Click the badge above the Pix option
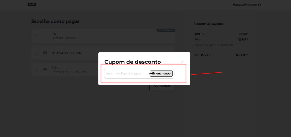This screenshot has height=137, width=291. [166, 30]
